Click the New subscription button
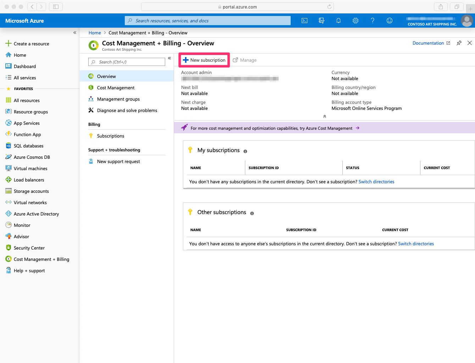 click(x=204, y=60)
